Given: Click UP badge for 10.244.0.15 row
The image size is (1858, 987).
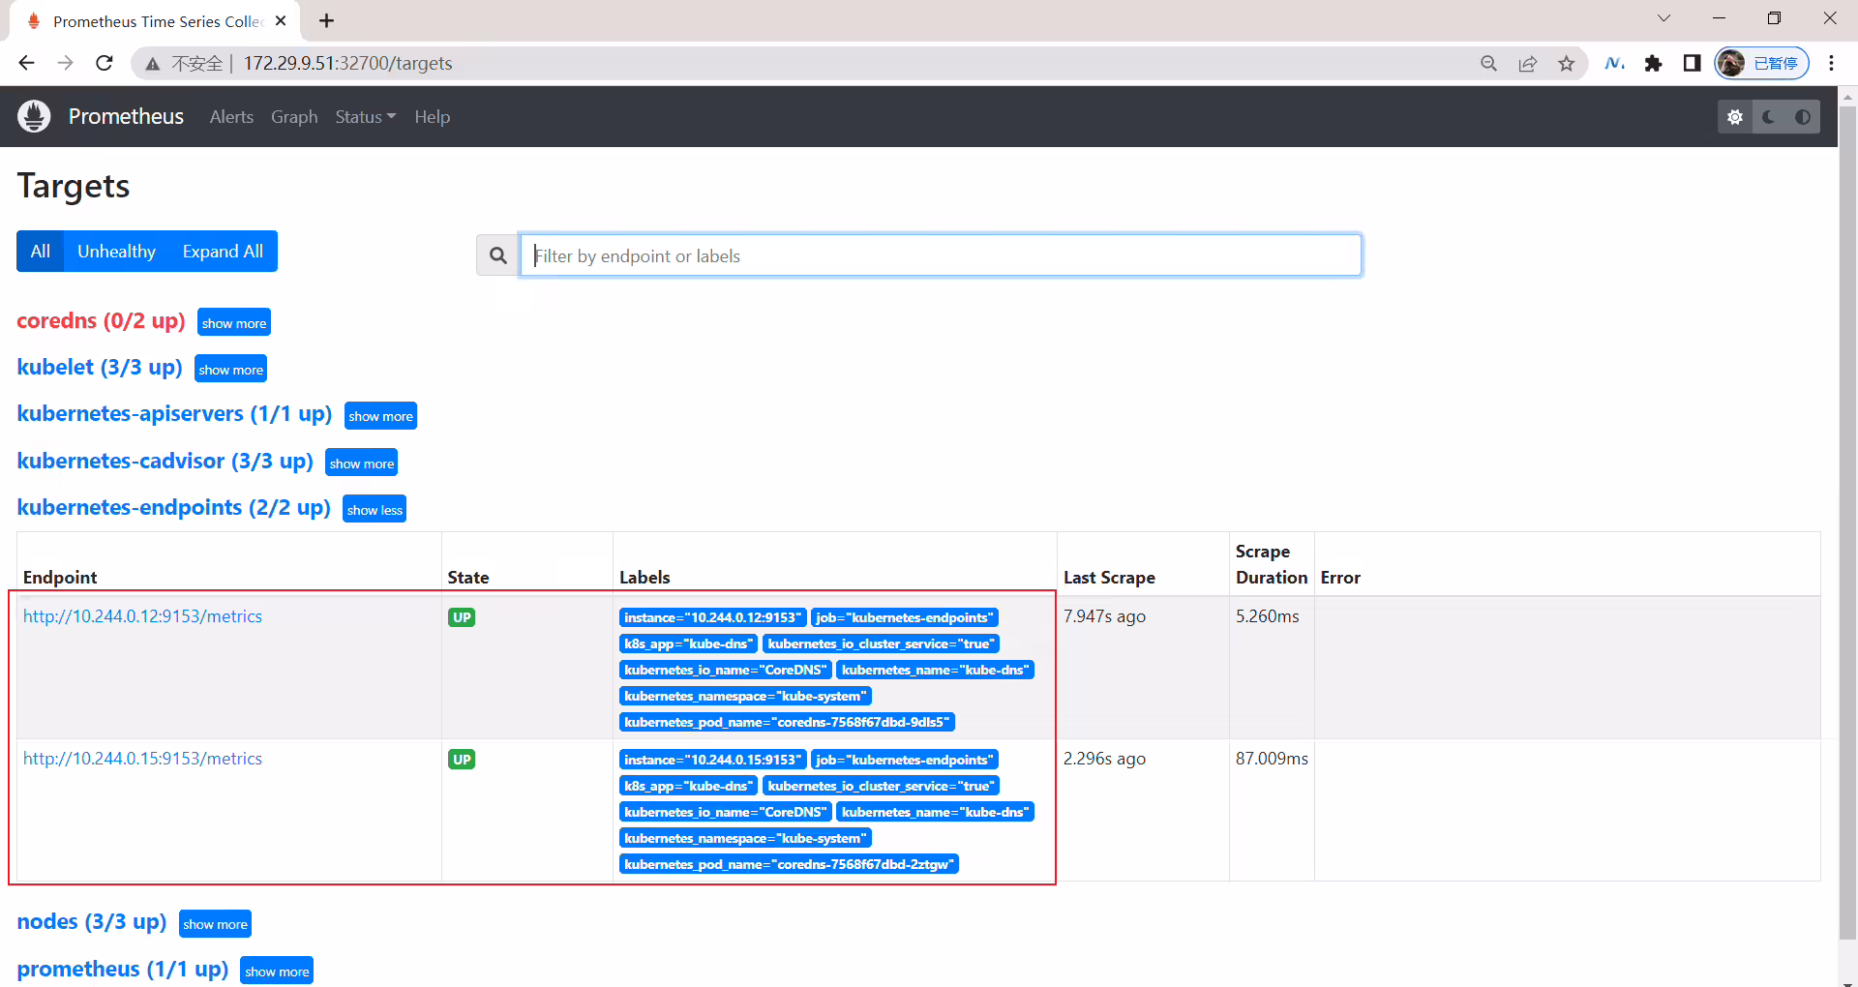Looking at the screenshot, I should pos(462,760).
